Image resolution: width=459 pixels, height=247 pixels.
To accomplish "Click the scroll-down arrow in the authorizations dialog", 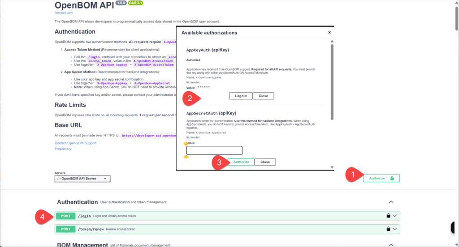I will [332, 167].
